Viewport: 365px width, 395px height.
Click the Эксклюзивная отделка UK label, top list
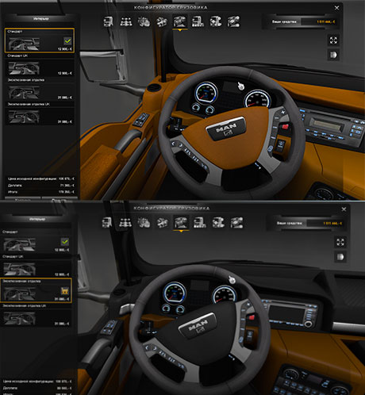tap(29, 104)
